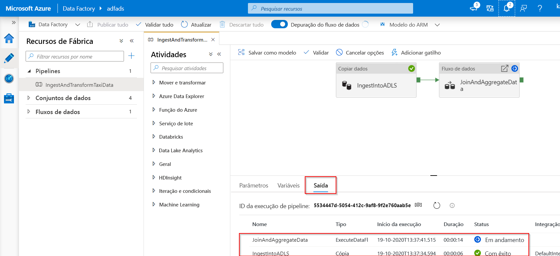Expand Data Lake Analytics activities
Image resolution: width=560 pixels, height=256 pixels.
[x=154, y=150]
